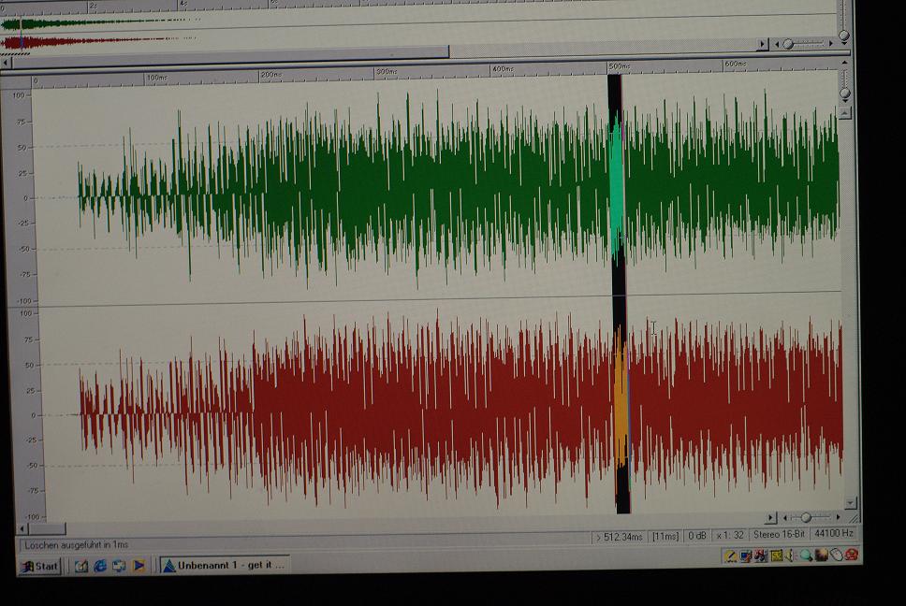Click the left arrow of the overview zoom slider
This screenshot has width=906, height=606.
(776, 44)
